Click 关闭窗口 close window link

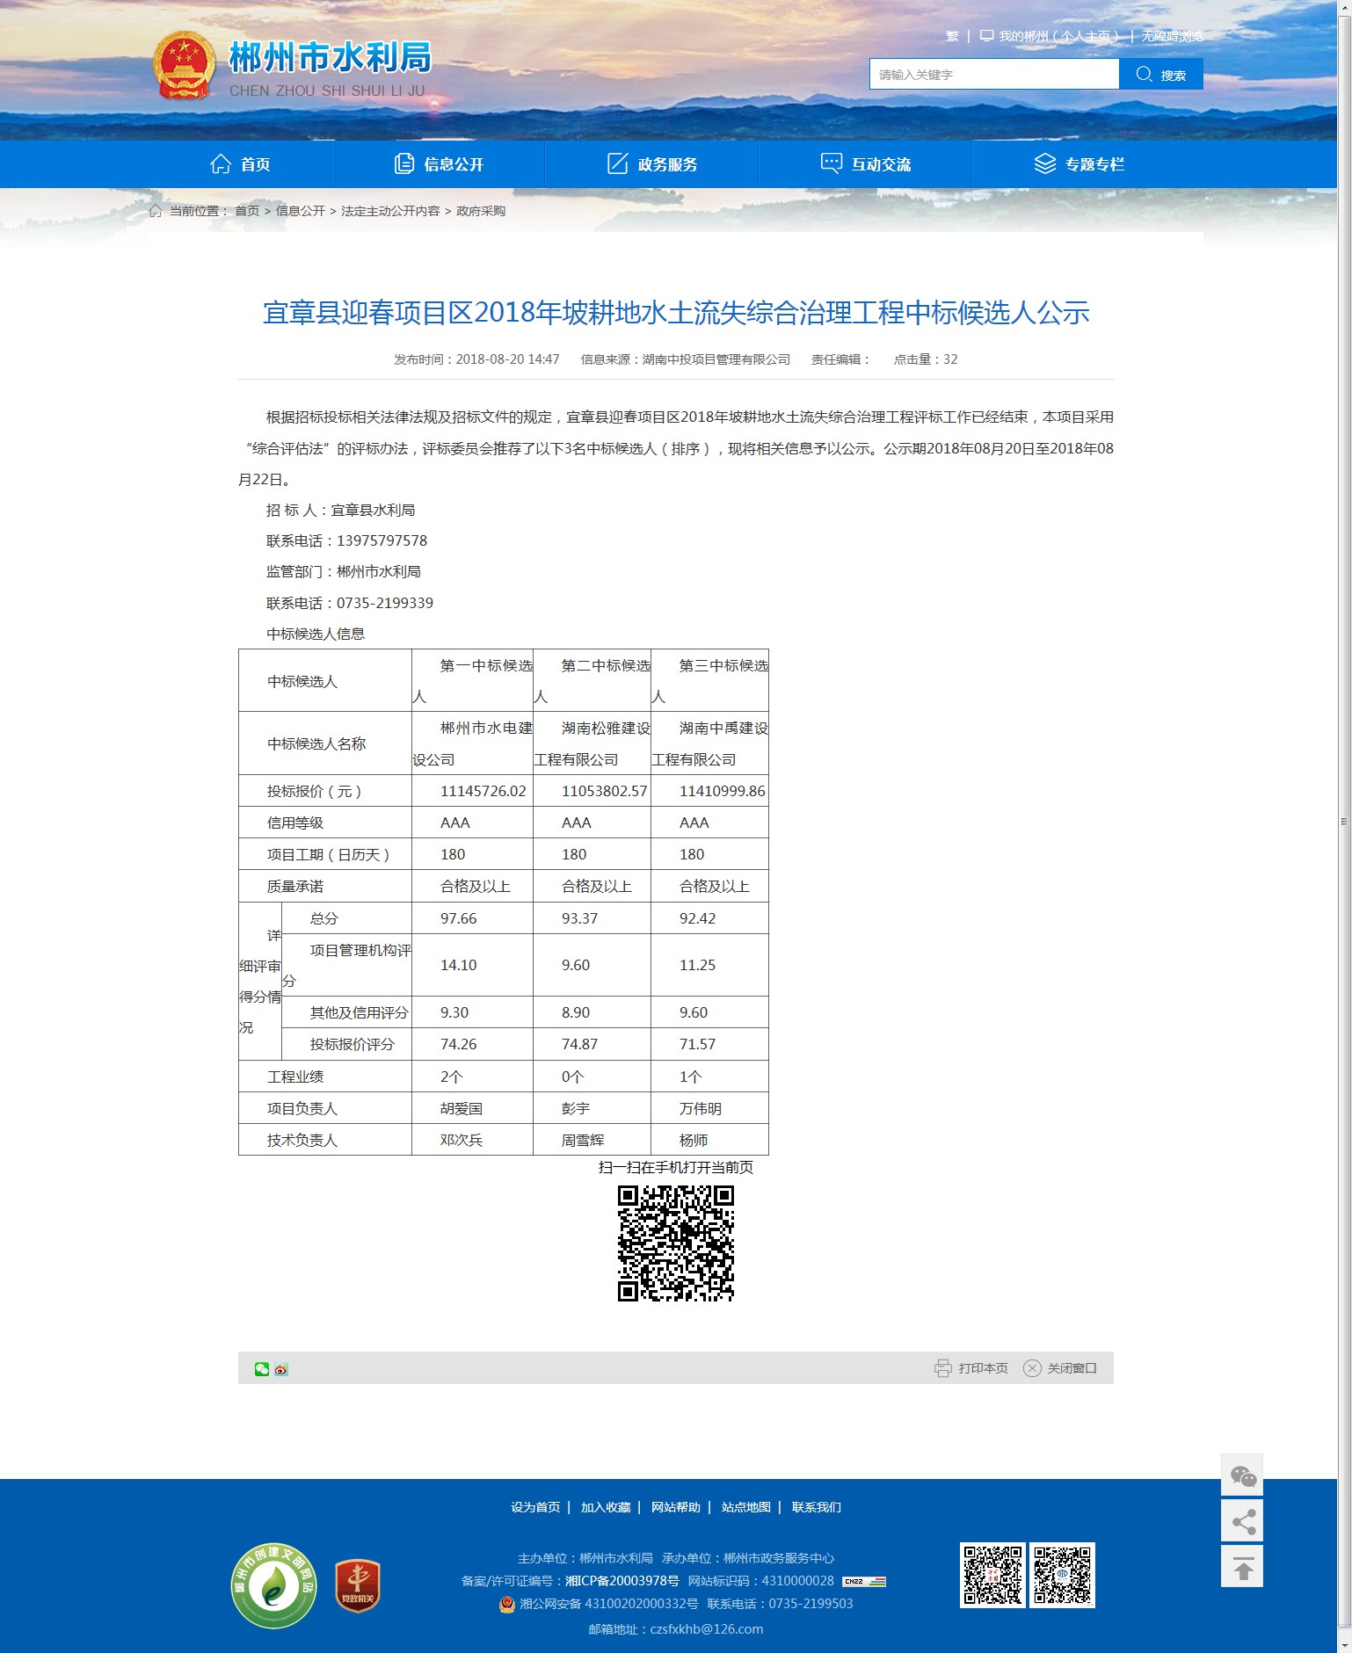pos(1072,1368)
